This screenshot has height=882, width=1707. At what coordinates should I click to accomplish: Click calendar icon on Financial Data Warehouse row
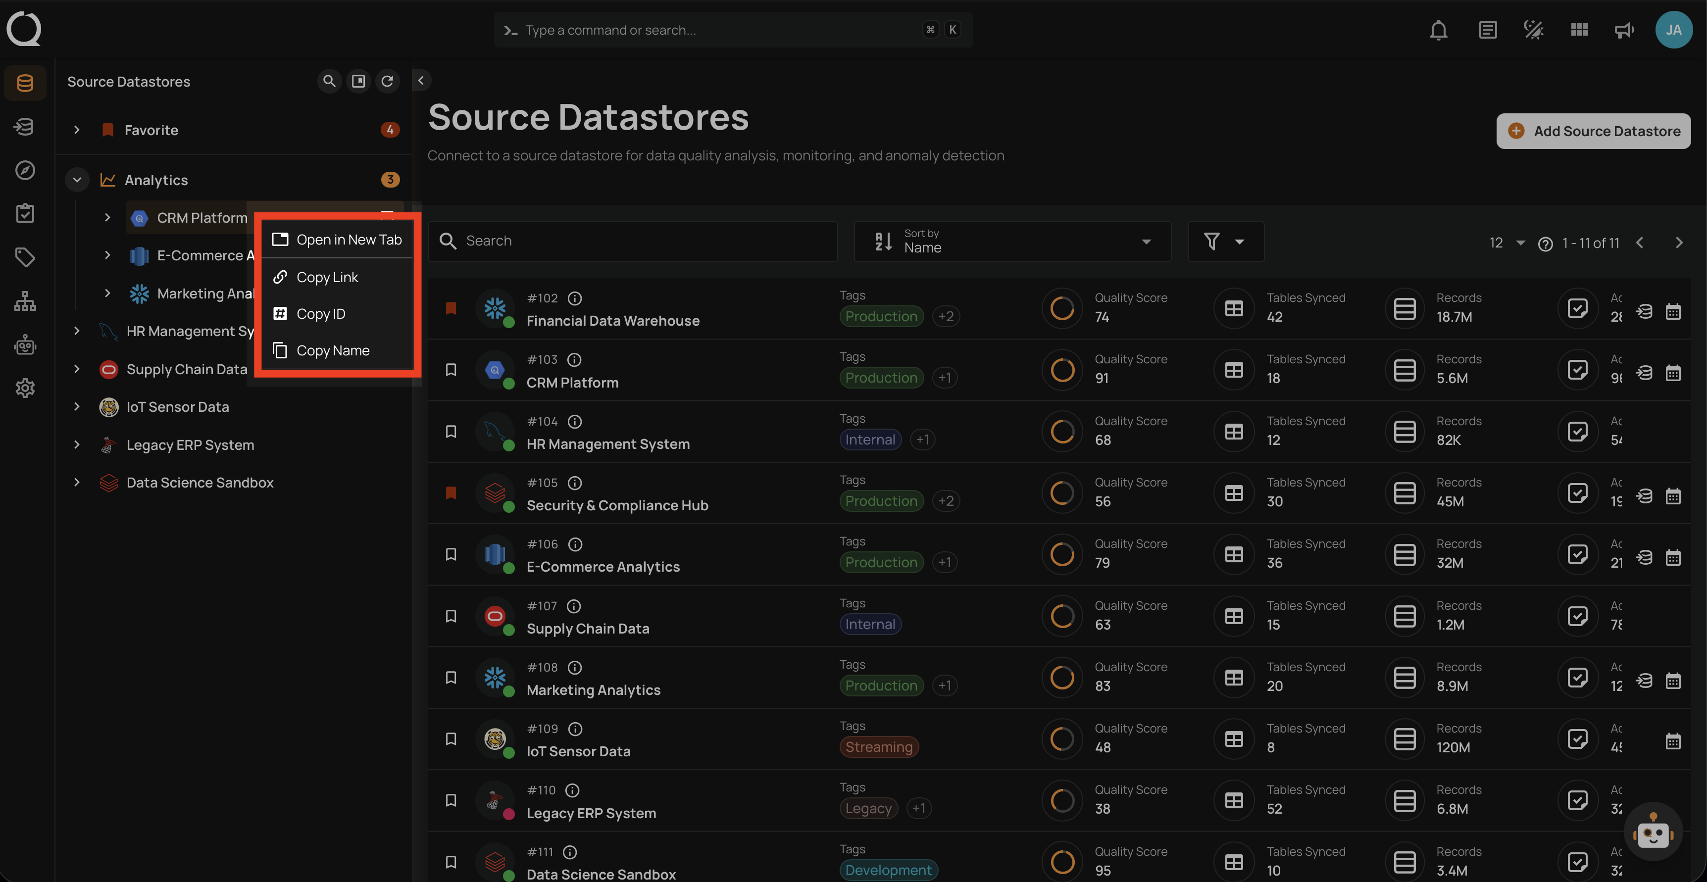coord(1673,311)
